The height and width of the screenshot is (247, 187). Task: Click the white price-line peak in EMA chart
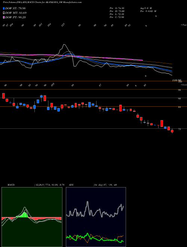tap(64, 45)
